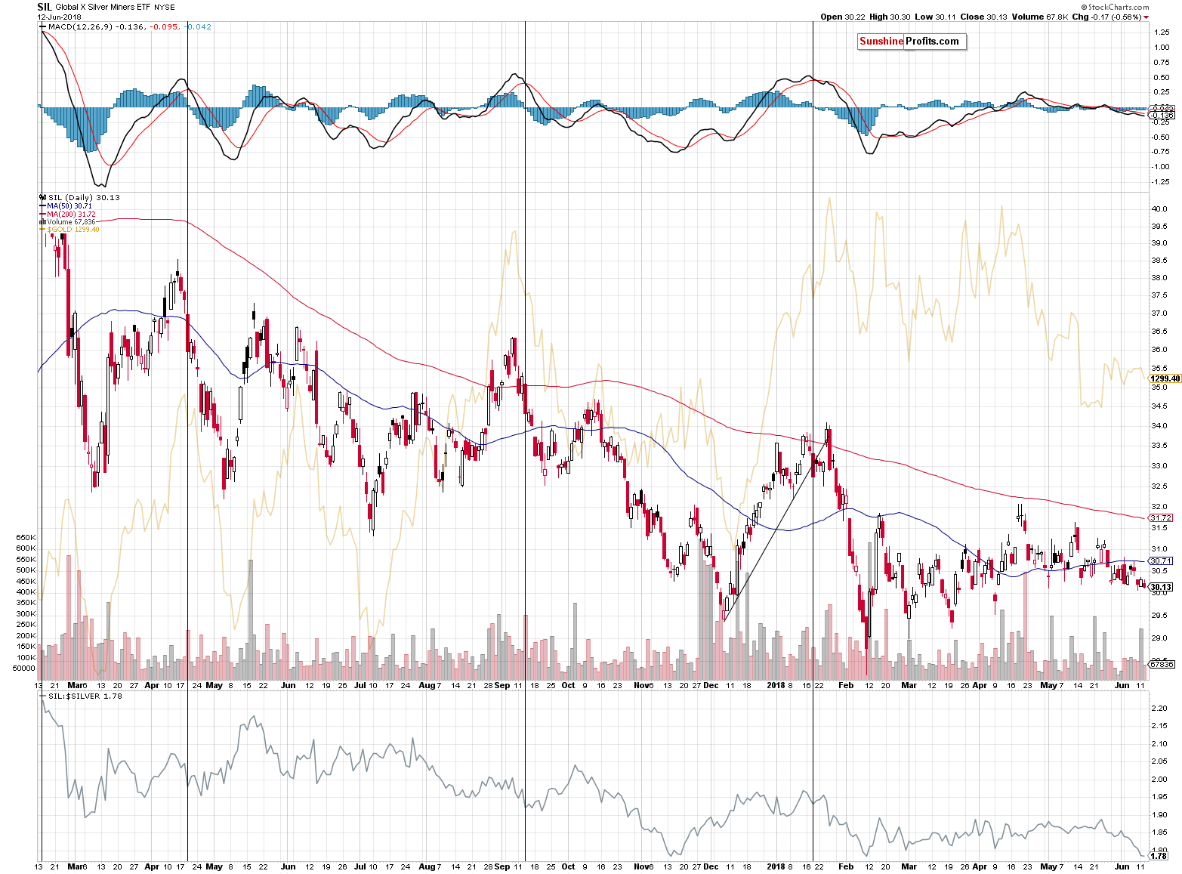Viewport: 1182px width, 874px height.
Task: Click the 1.78 ratio tag at bottom right
Action: click(x=1159, y=856)
